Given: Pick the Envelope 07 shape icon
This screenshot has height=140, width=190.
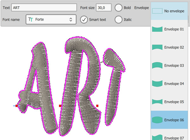Looking at the screenshot, I should pyautogui.click(x=157, y=137).
